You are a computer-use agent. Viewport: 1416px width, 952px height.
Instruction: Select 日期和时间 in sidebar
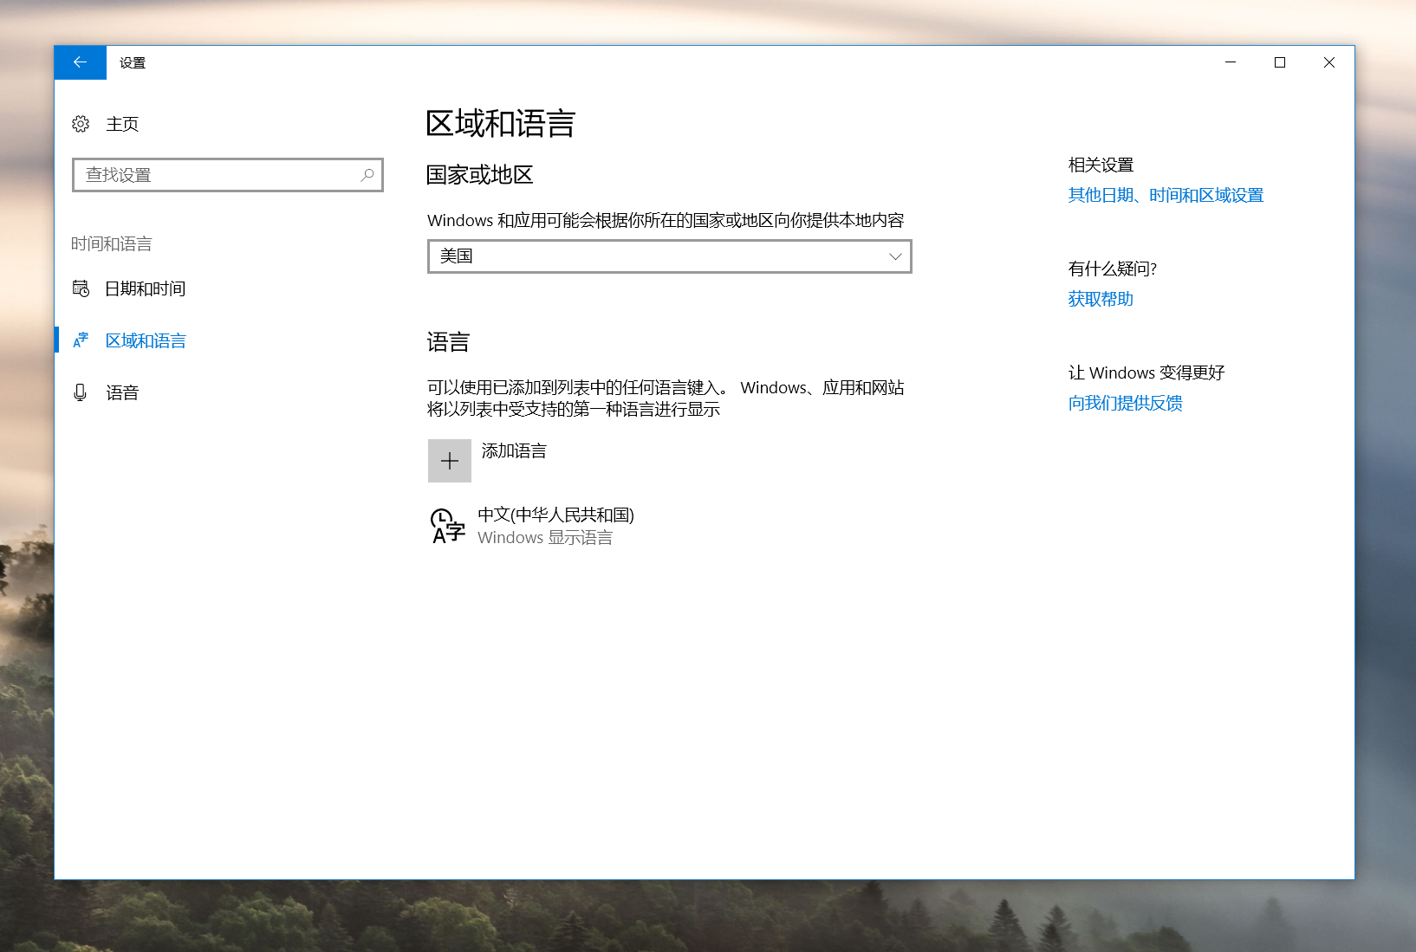tap(146, 288)
